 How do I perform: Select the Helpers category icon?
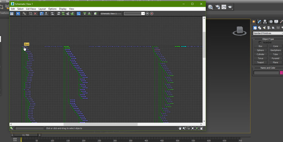(273, 28)
